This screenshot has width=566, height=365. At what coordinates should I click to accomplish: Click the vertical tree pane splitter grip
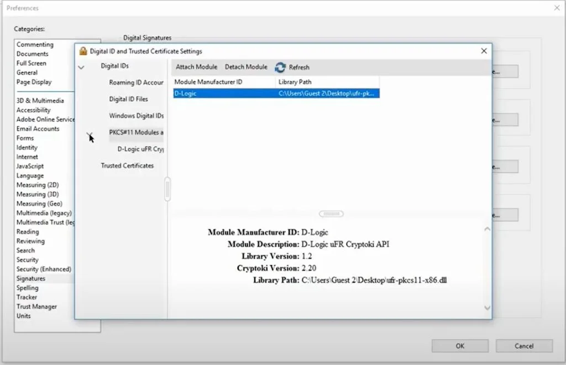(167, 189)
